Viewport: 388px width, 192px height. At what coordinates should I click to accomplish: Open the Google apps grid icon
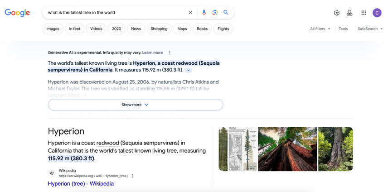pos(364,13)
